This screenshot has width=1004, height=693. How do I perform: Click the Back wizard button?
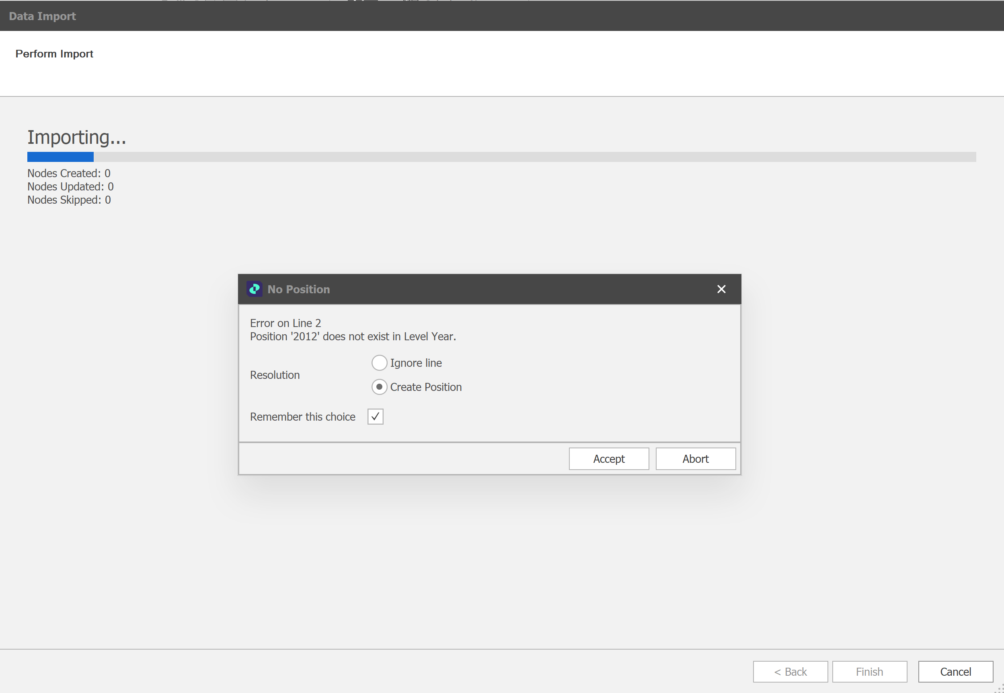coord(790,671)
